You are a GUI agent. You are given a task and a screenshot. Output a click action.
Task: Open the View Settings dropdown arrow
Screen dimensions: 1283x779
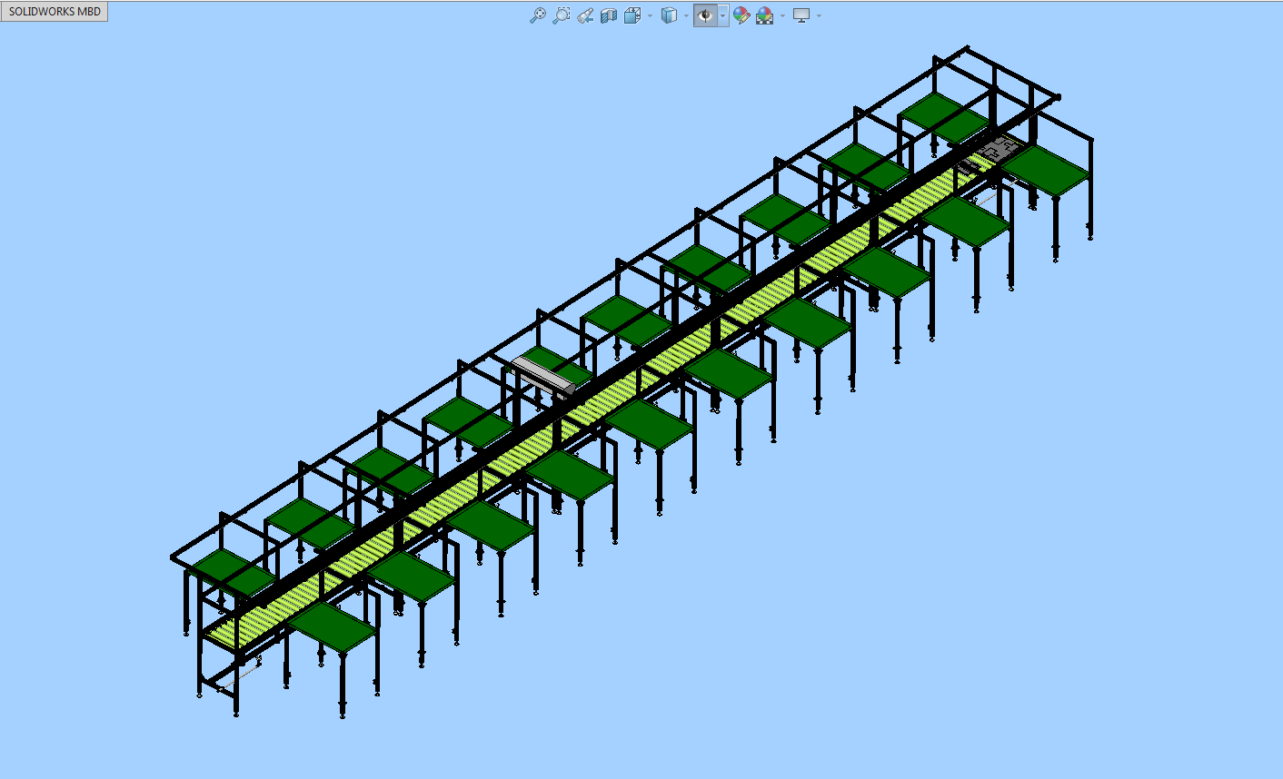pyautogui.click(x=819, y=15)
